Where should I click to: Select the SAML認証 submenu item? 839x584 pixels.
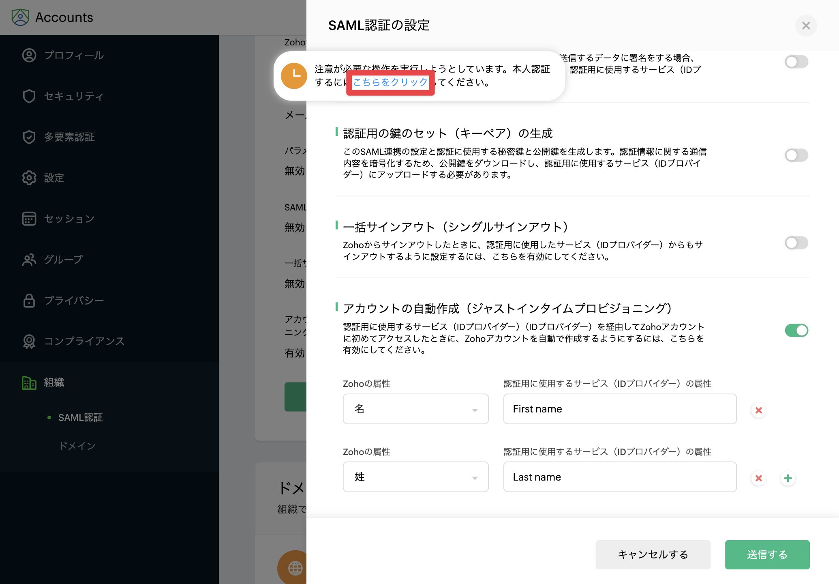tap(80, 417)
